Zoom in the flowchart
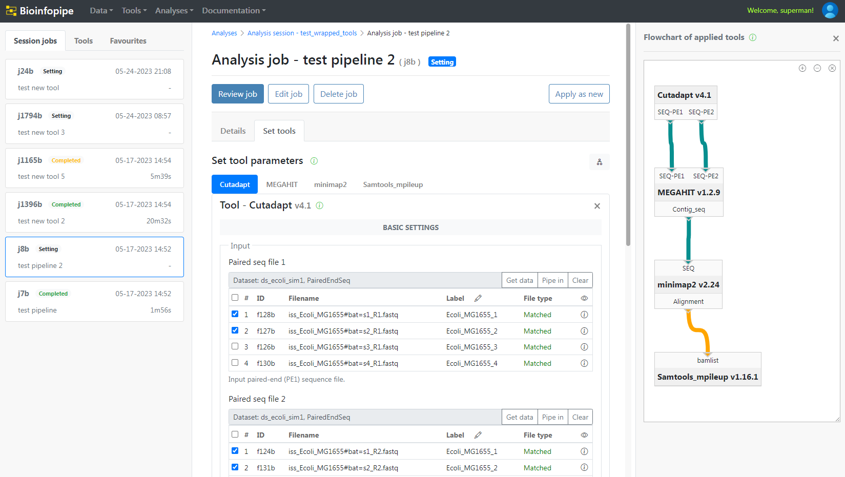This screenshot has width=845, height=477. point(802,68)
